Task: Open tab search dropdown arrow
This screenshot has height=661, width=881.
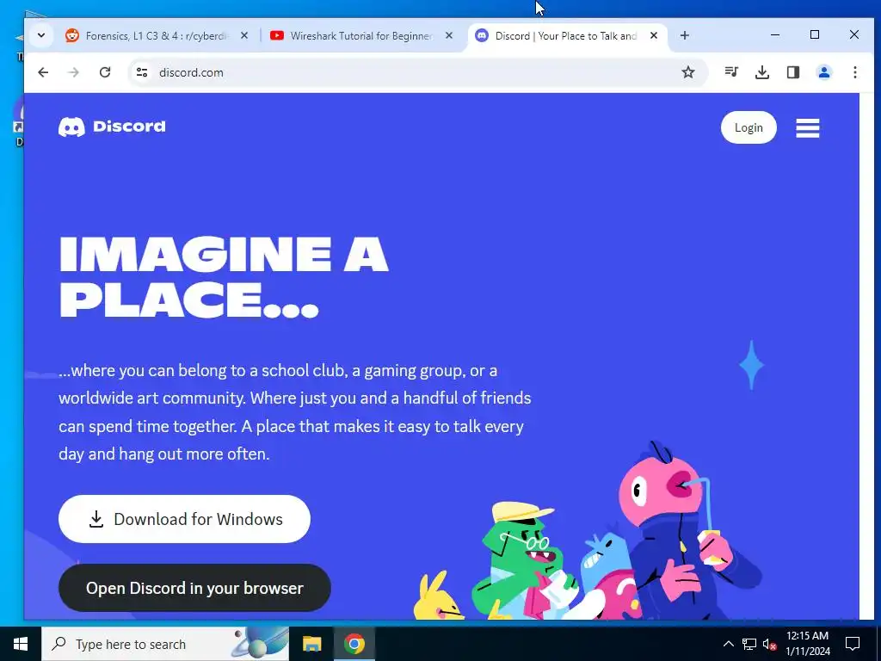Action: 41,35
